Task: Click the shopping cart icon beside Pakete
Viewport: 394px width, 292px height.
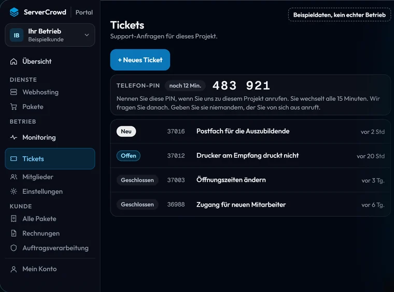Action: coord(13,107)
